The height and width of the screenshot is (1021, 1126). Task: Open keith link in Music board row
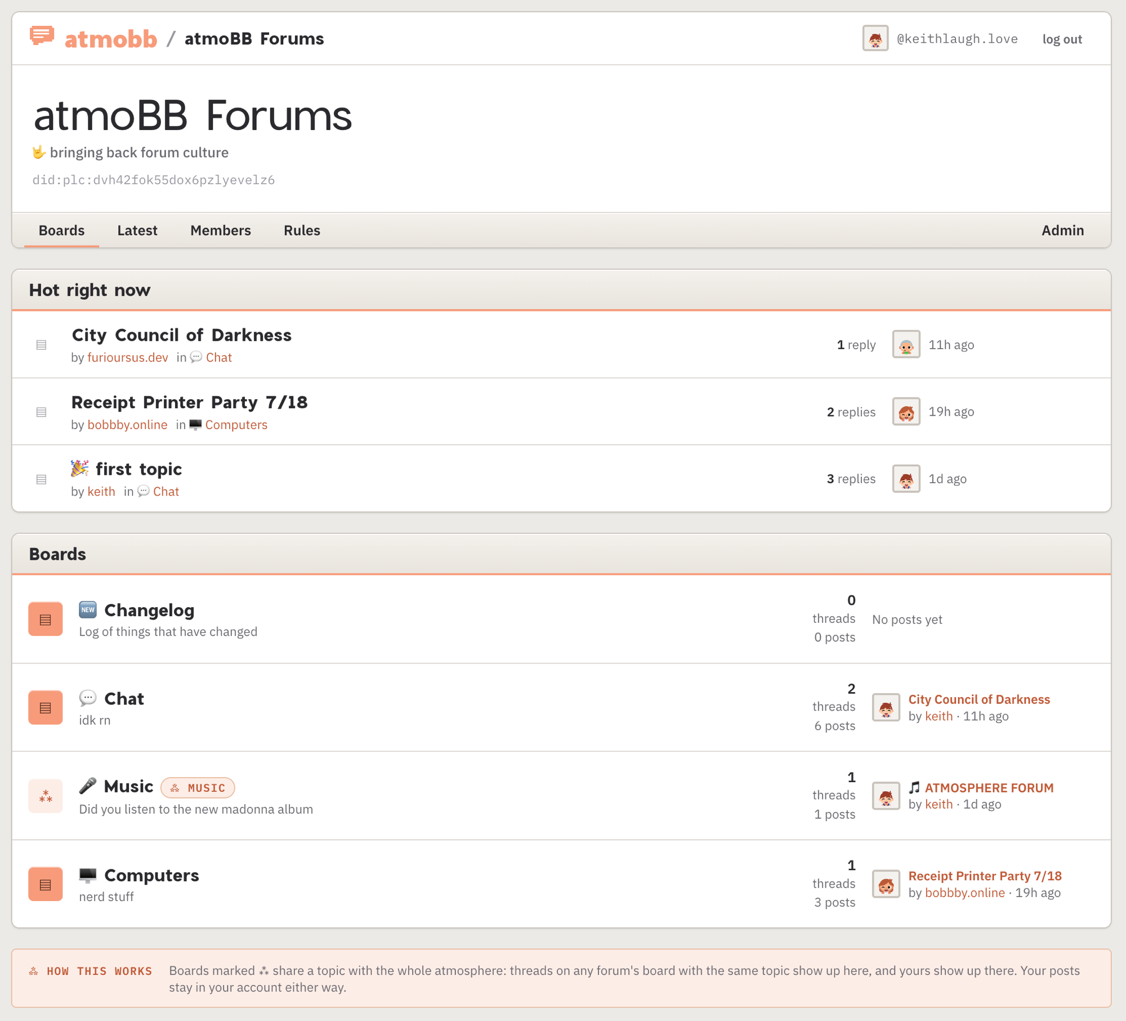tap(939, 804)
